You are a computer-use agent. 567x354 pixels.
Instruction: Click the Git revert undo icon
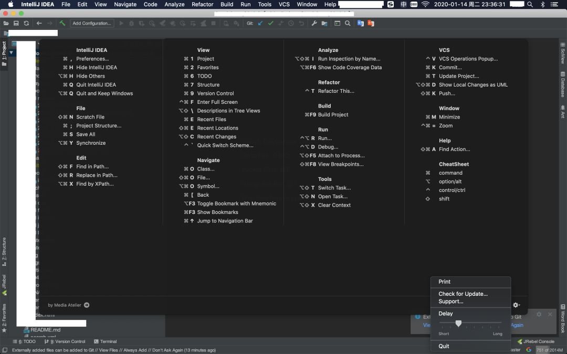[x=301, y=23]
